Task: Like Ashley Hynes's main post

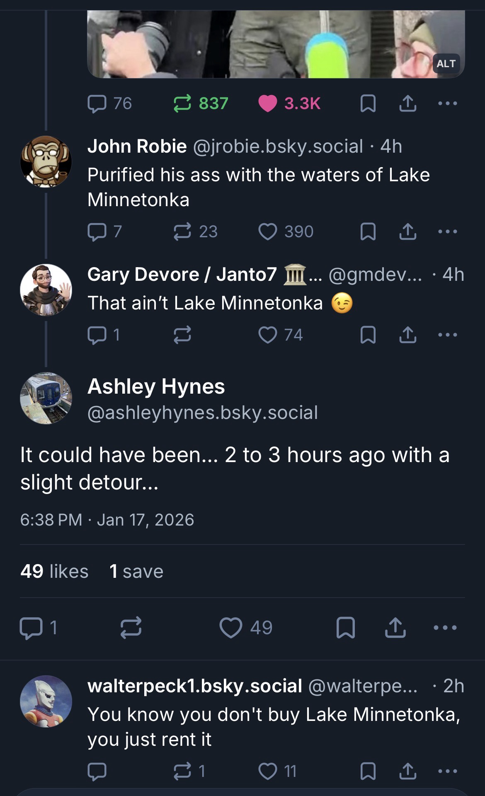Action: (231, 627)
